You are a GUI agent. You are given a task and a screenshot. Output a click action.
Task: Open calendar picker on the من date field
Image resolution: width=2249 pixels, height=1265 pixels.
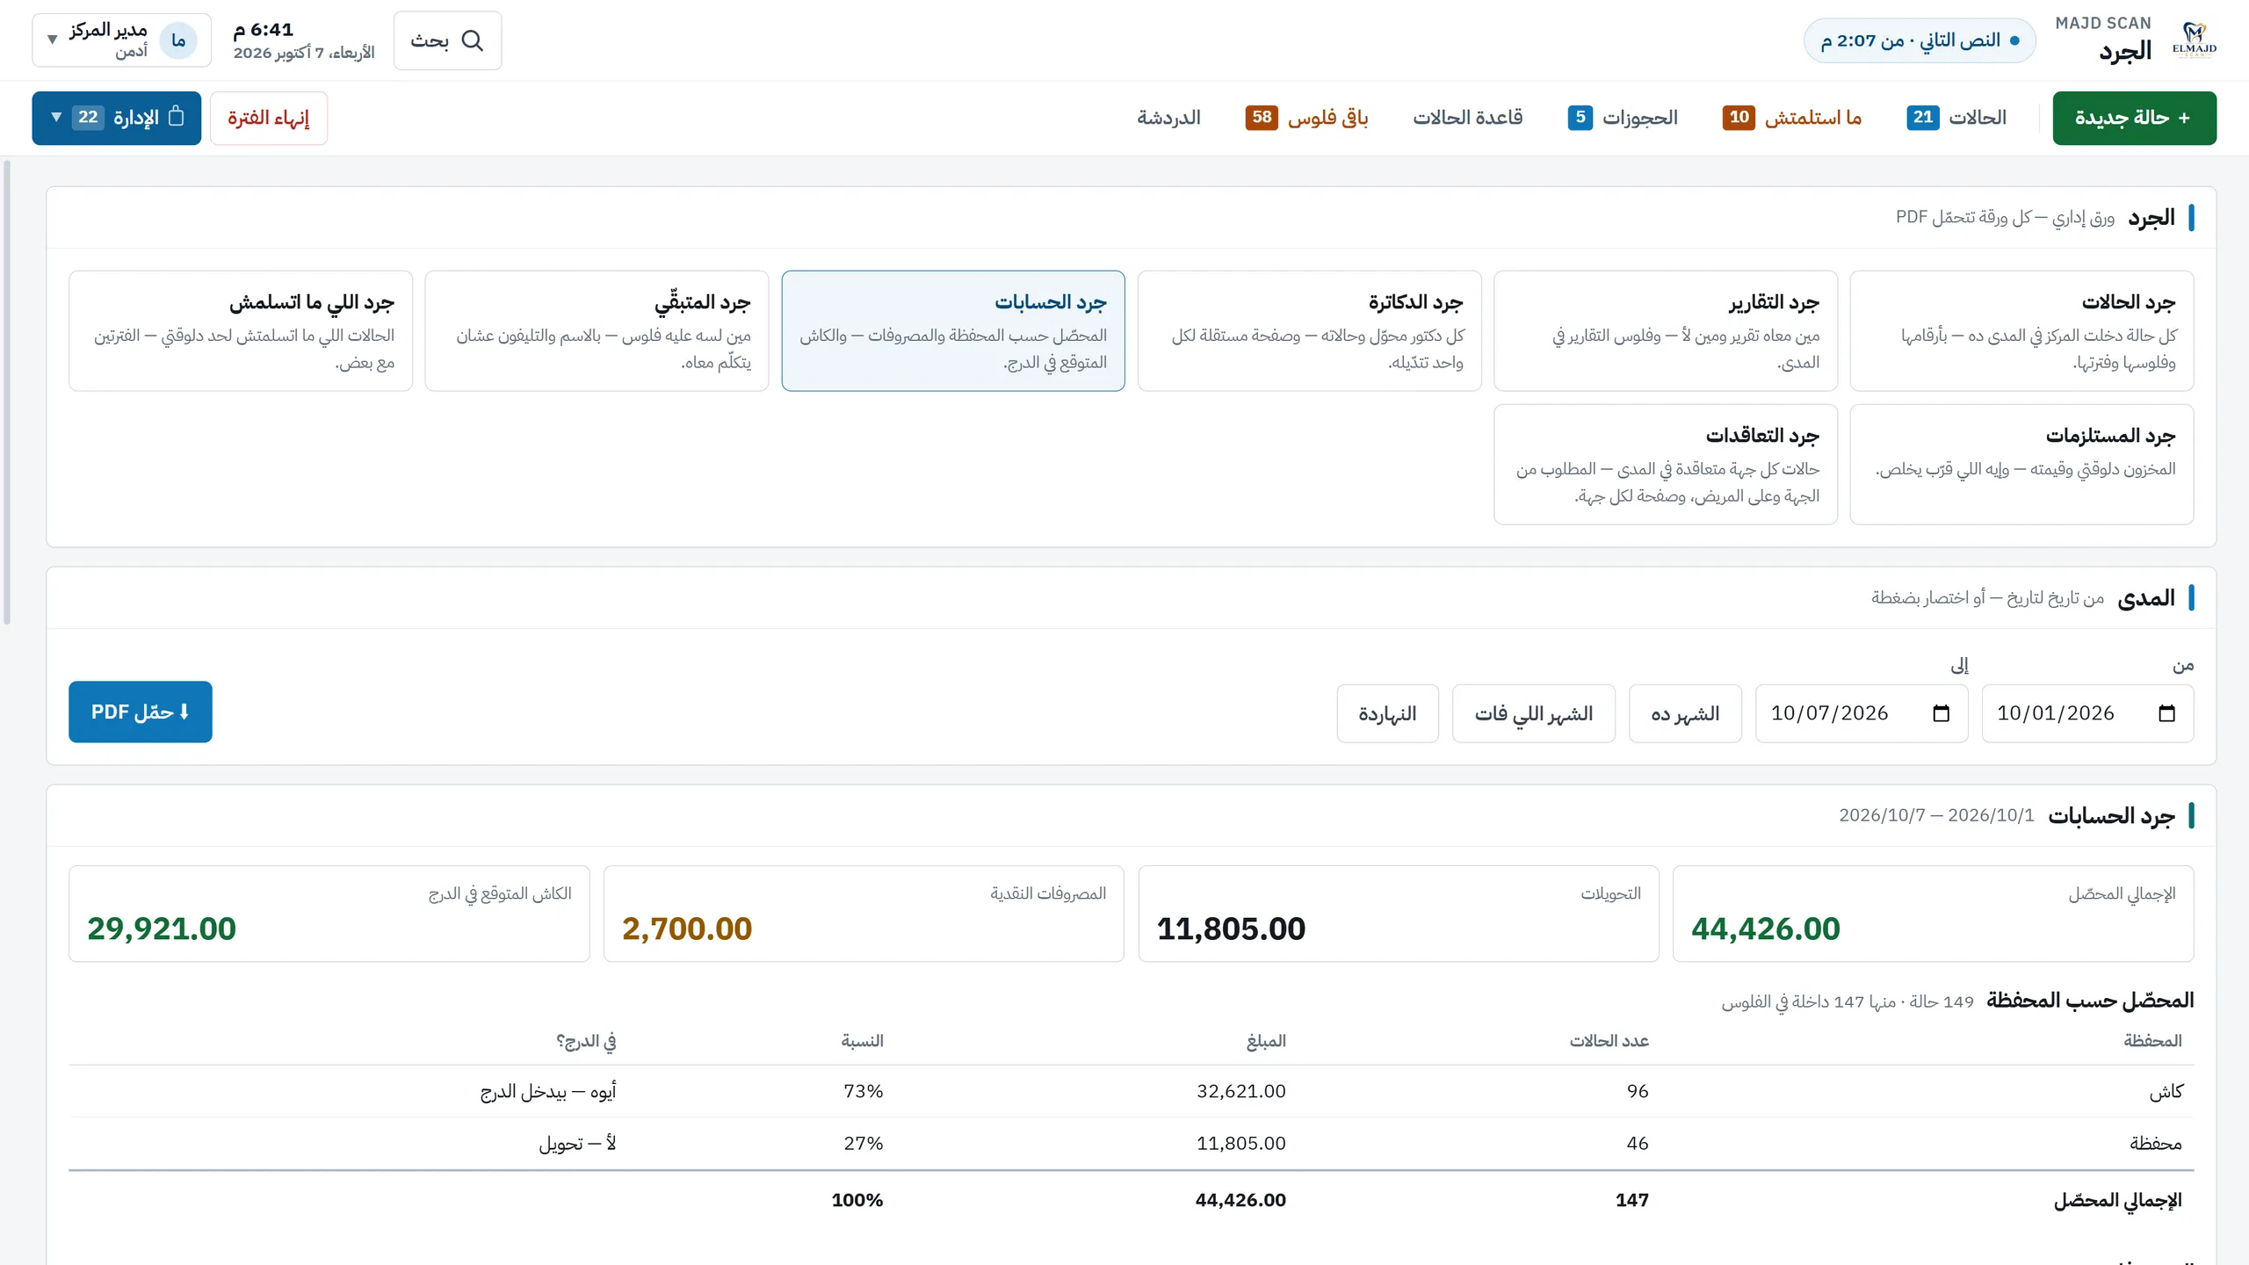point(2166,713)
